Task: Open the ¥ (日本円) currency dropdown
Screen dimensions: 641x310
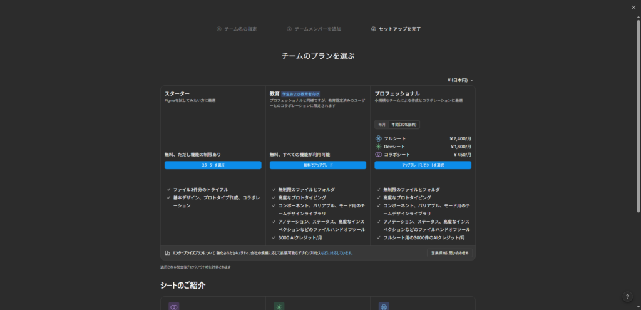Action: tap(460, 80)
